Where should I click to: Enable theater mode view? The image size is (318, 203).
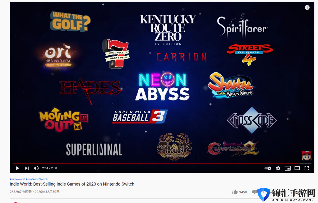(297, 168)
